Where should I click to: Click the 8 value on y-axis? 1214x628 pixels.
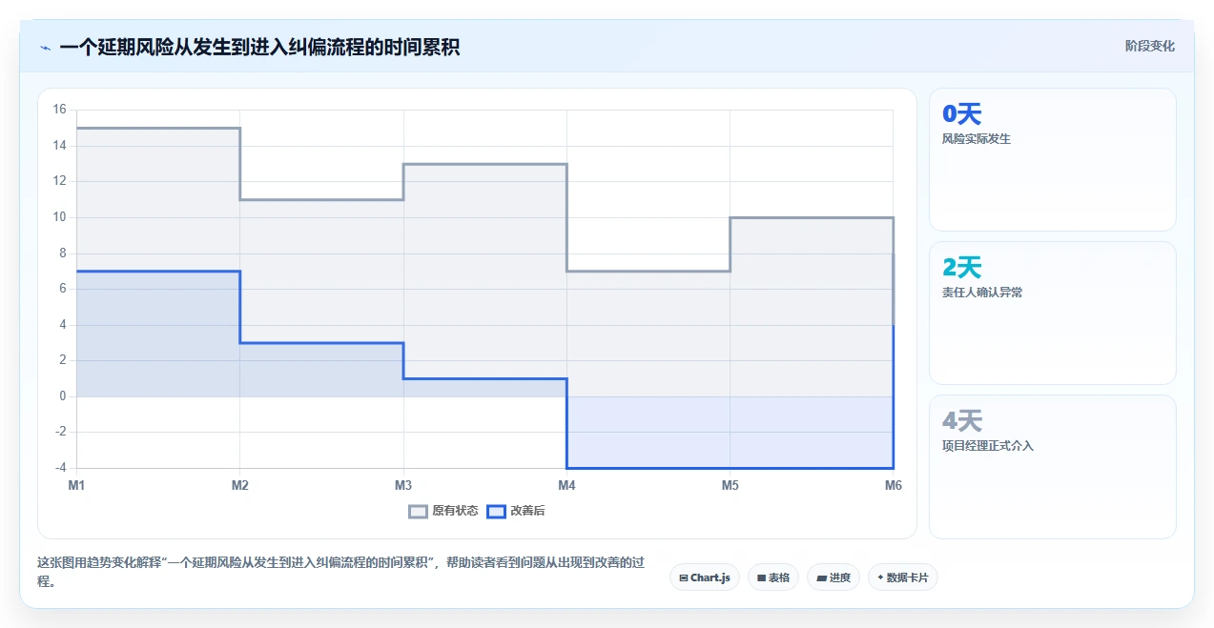coord(63,253)
